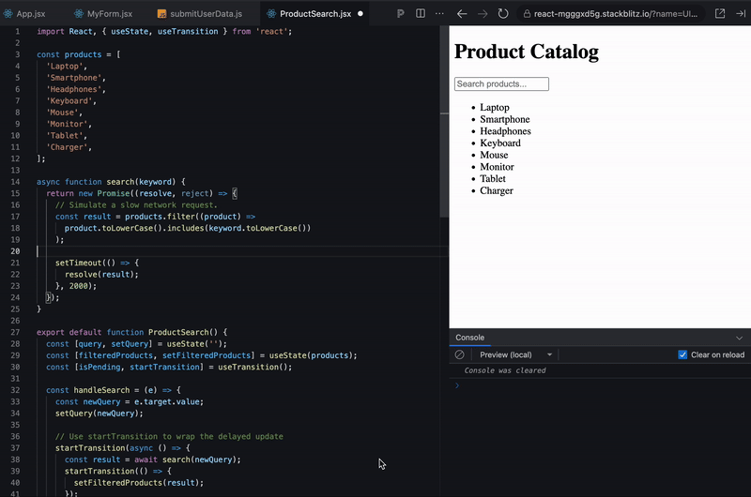Screen dimensions: 751x497
Task: Click the Product Catalog heading
Action: pos(527,52)
